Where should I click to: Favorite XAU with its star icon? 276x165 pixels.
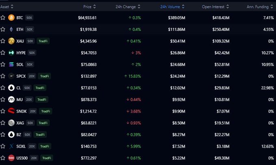(x=3, y=41)
